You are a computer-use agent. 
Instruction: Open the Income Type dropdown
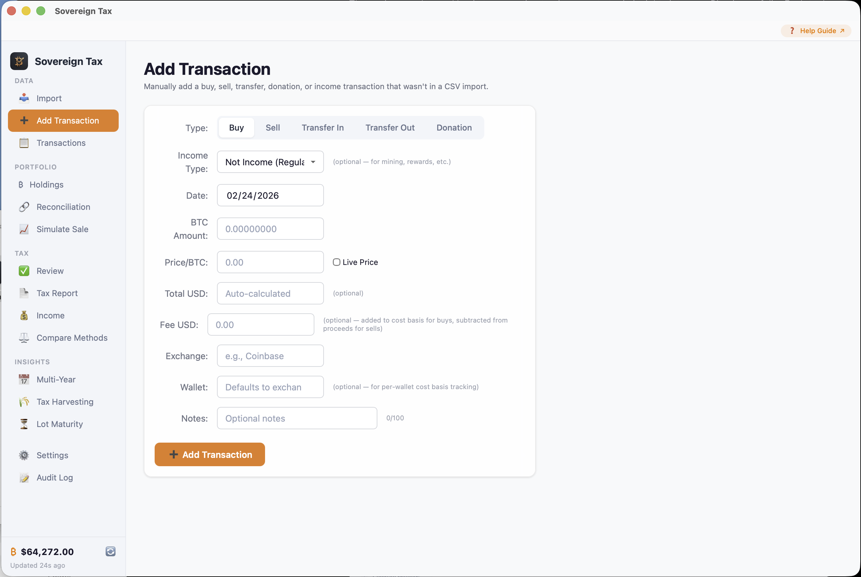[270, 162]
